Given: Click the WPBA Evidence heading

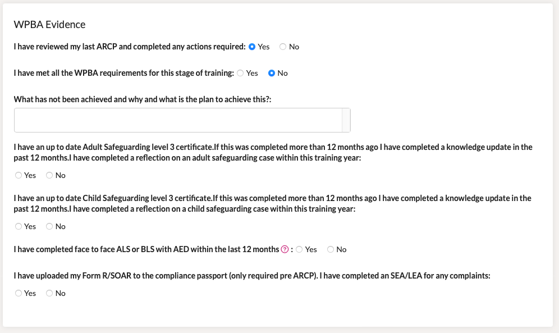Looking at the screenshot, I should coord(51,25).
